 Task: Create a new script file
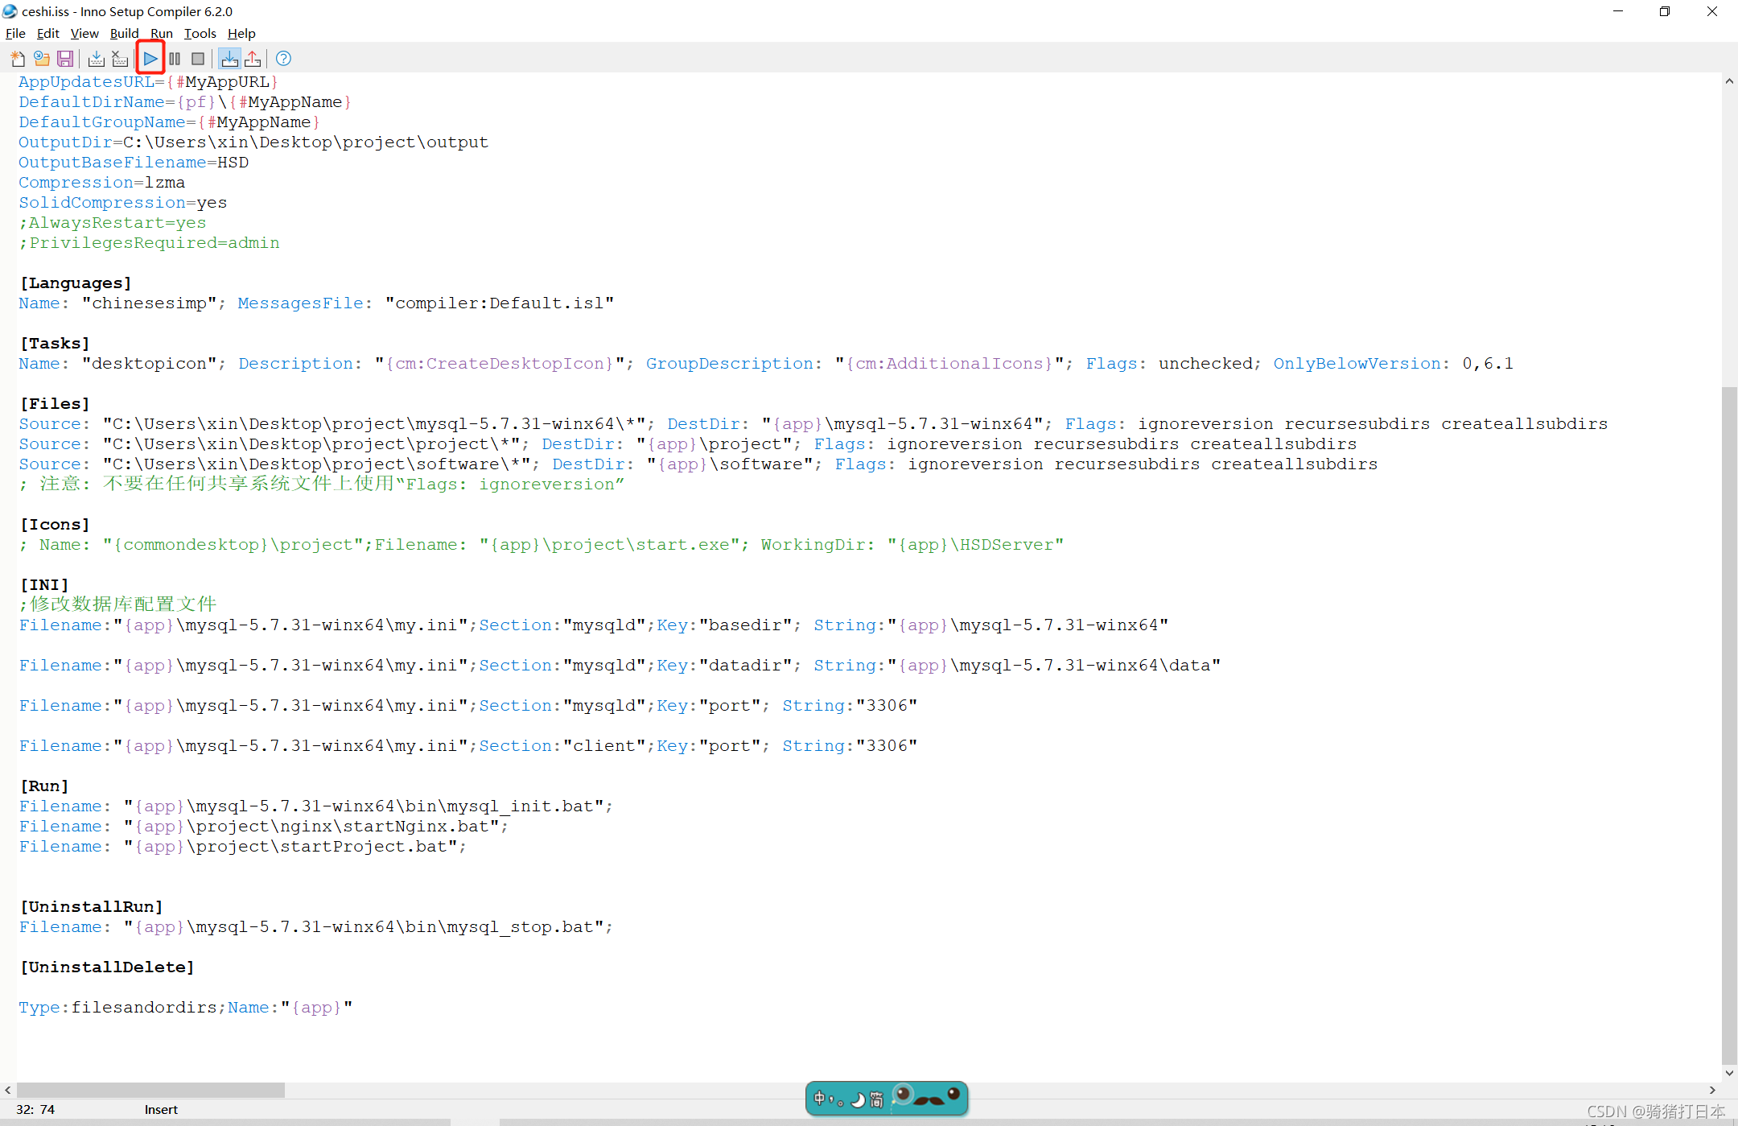[x=17, y=58]
